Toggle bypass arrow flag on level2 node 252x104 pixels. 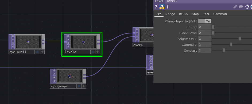click(x=68, y=43)
